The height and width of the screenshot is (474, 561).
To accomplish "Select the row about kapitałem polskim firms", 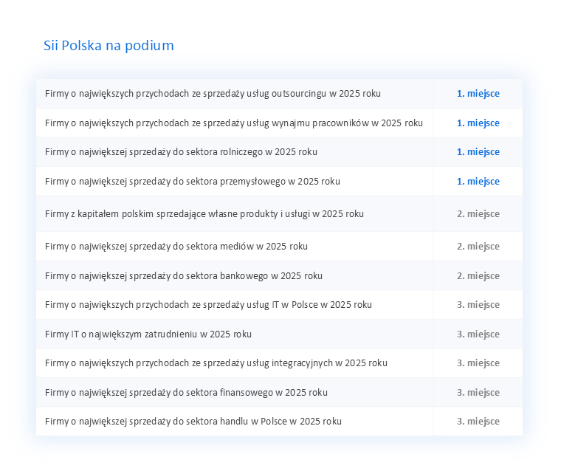I will pos(279,214).
